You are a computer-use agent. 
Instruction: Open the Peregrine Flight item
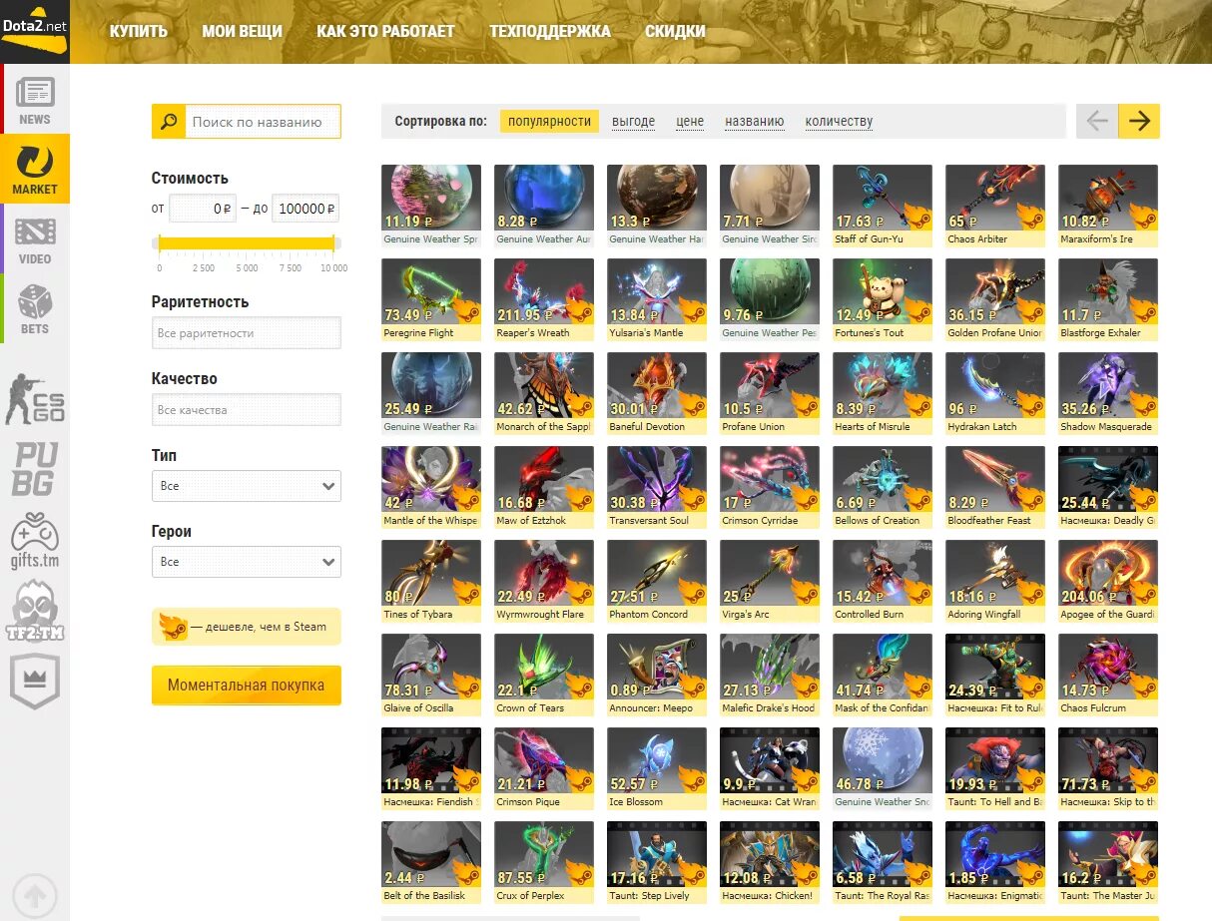(431, 299)
